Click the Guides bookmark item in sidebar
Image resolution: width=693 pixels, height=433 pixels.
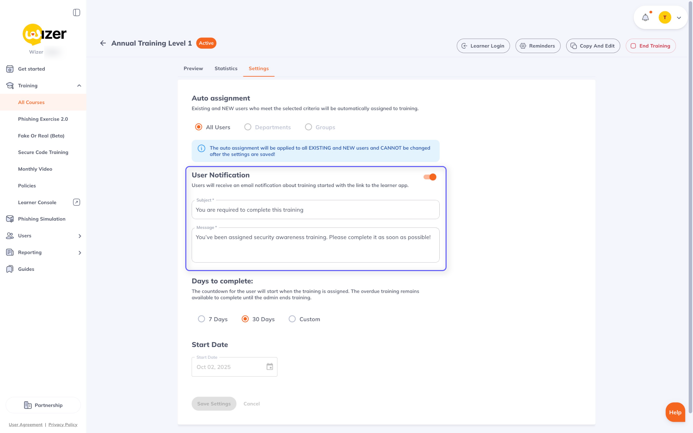tap(26, 269)
